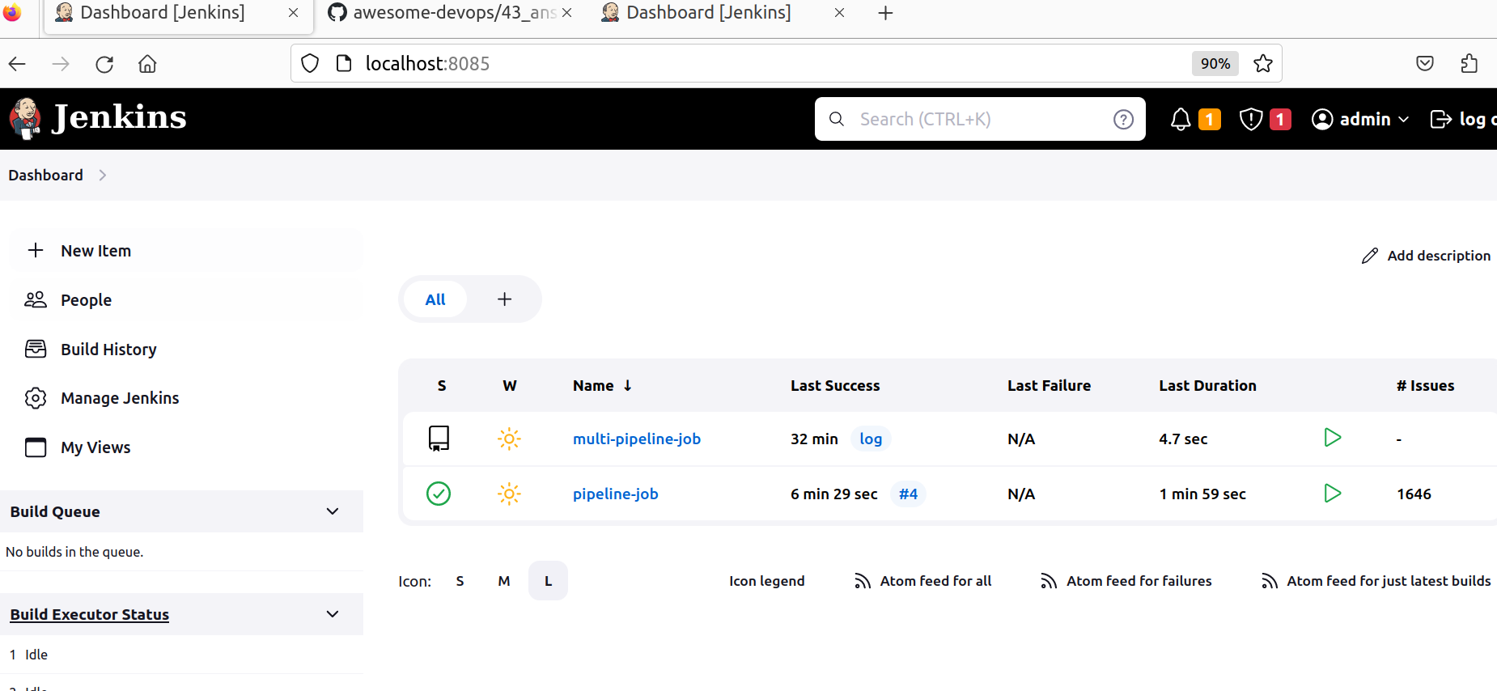
Task: Click the Dashboard breadcrumb link
Action: point(46,175)
